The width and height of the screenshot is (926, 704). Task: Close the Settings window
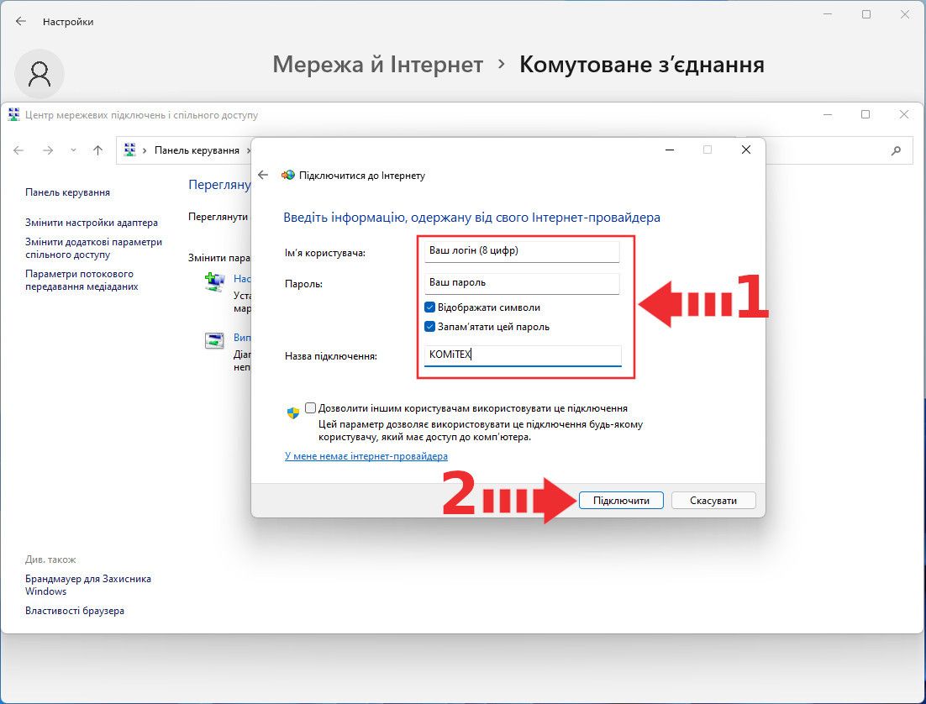(905, 14)
